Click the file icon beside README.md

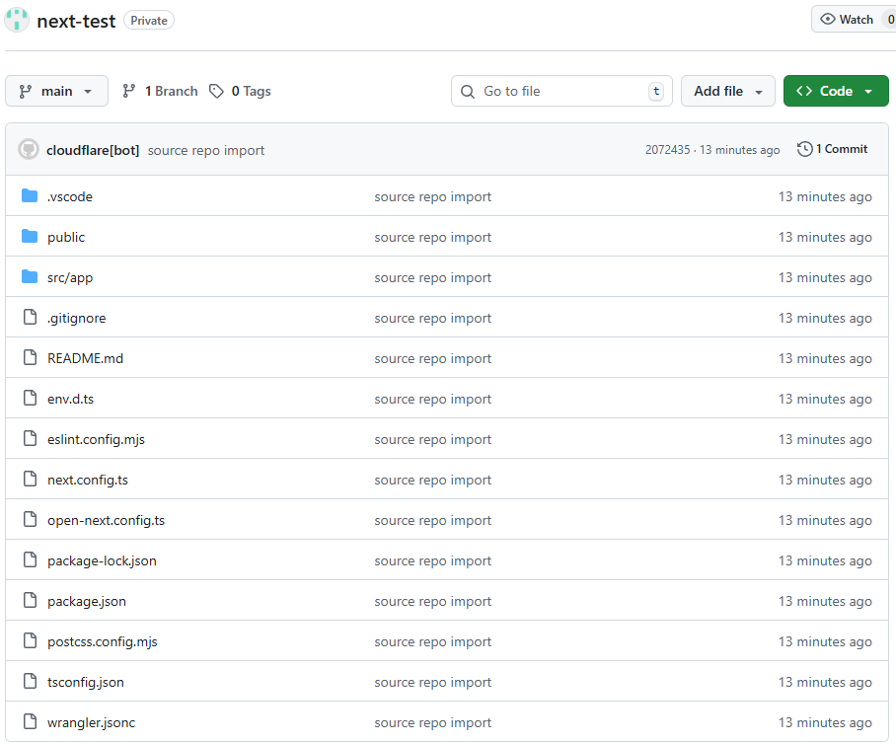pos(30,358)
